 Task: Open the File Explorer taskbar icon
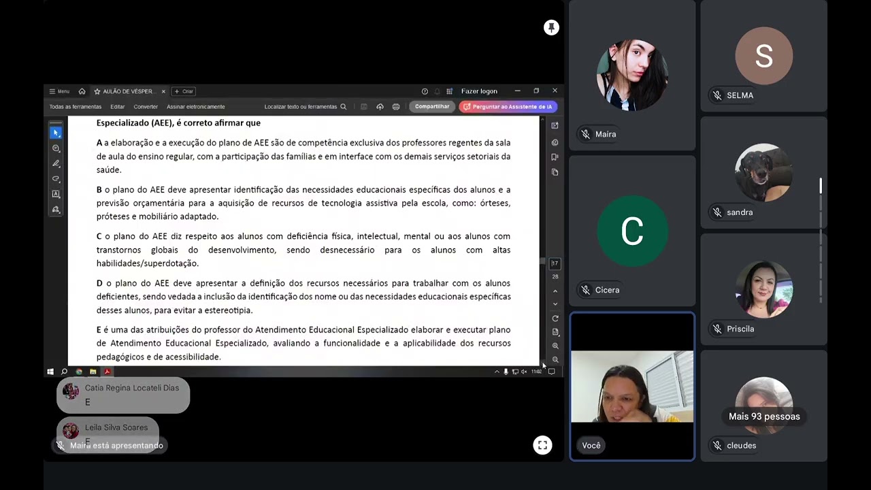[93, 372]
